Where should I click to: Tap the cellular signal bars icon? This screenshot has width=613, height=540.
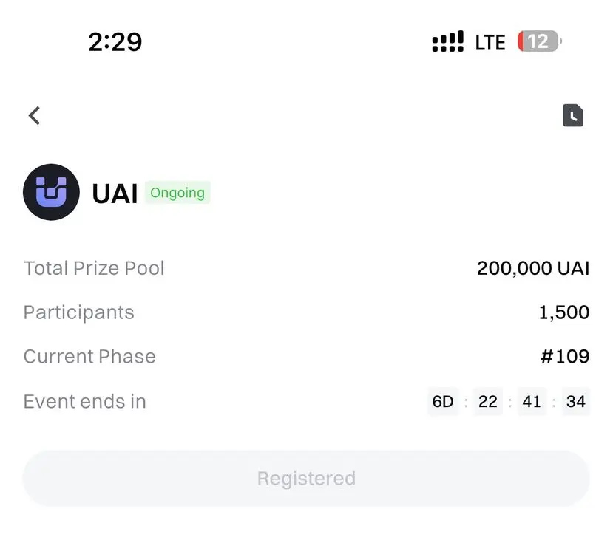pyautogui.click(x=447, y=41)
